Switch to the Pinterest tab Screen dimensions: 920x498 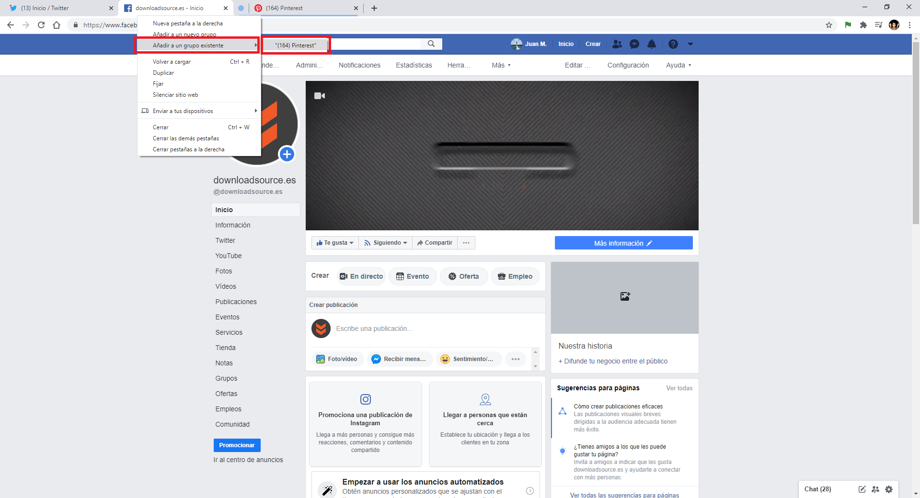tap(306, 8)
